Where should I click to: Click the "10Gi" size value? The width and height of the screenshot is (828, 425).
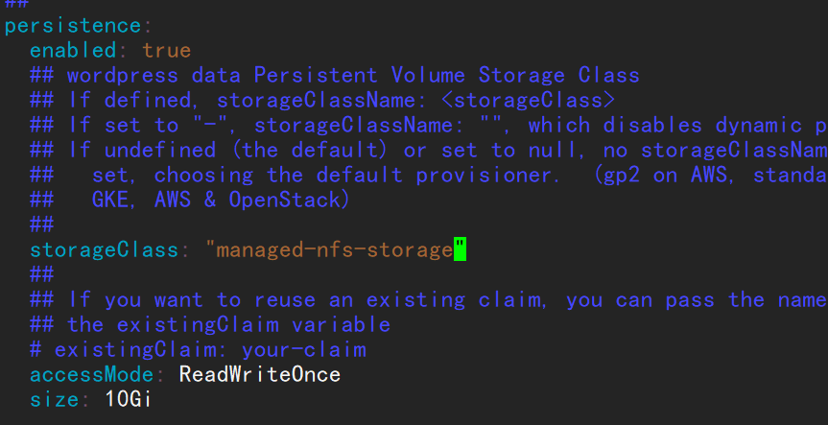(129, 399)
